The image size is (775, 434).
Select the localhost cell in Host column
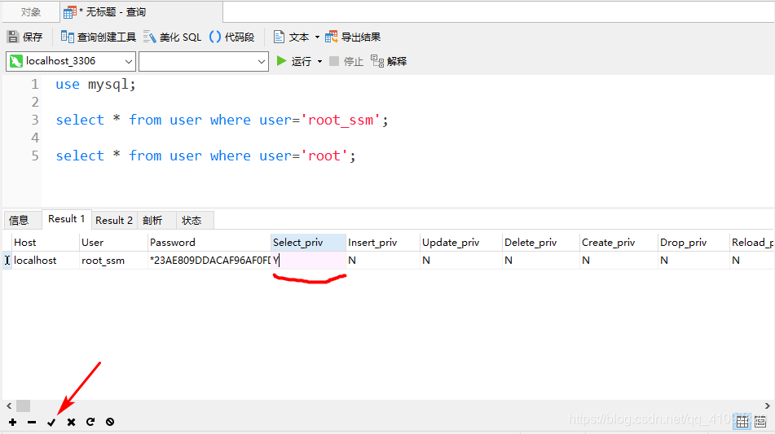coord(45,261)
